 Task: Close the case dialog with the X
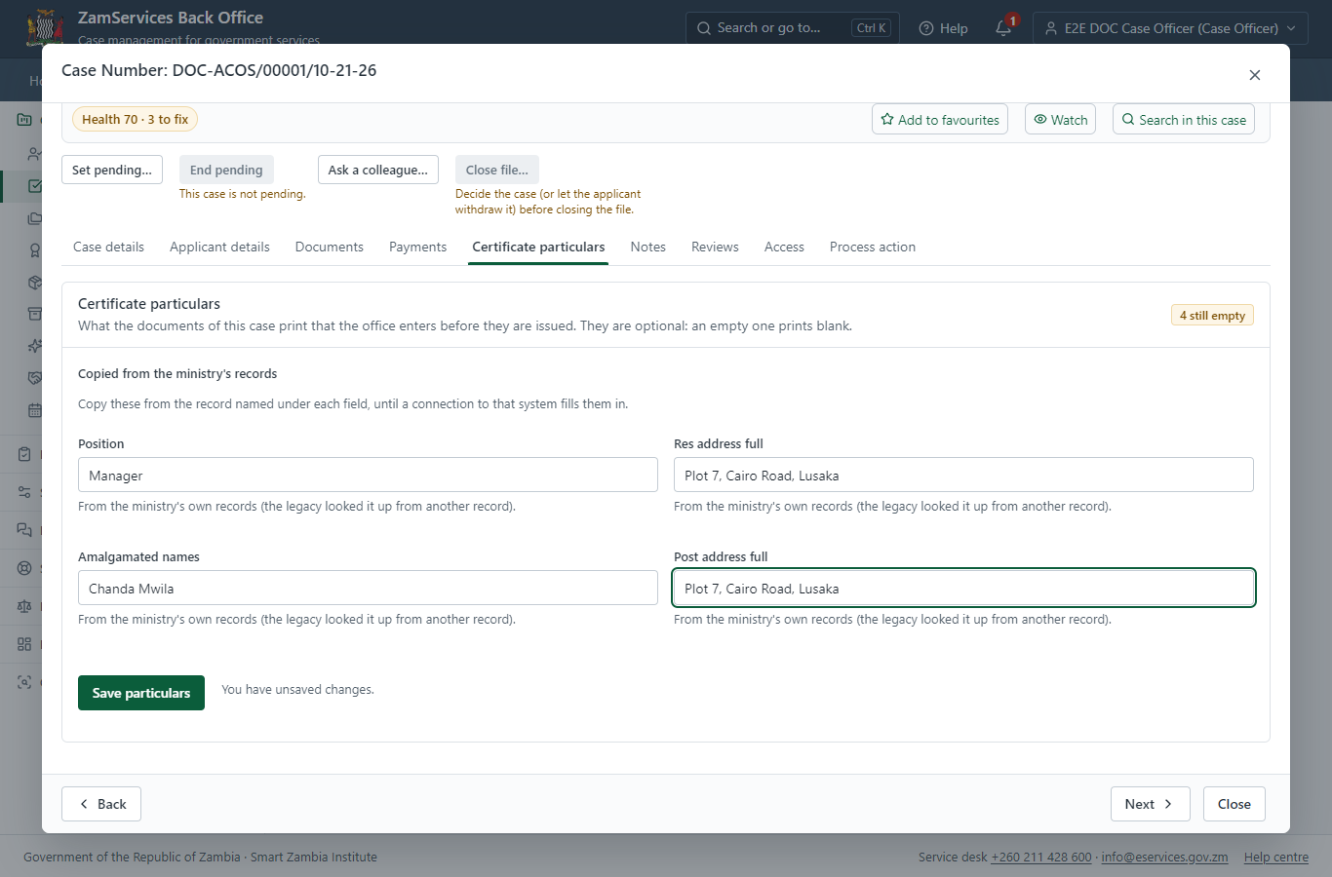click(x=1255, y=75)
